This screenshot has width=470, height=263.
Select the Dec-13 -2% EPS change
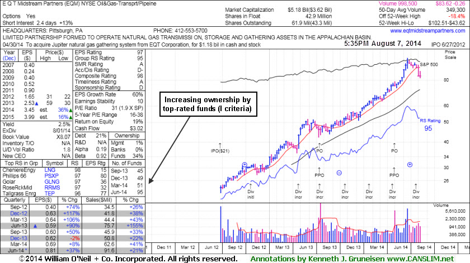74,238
